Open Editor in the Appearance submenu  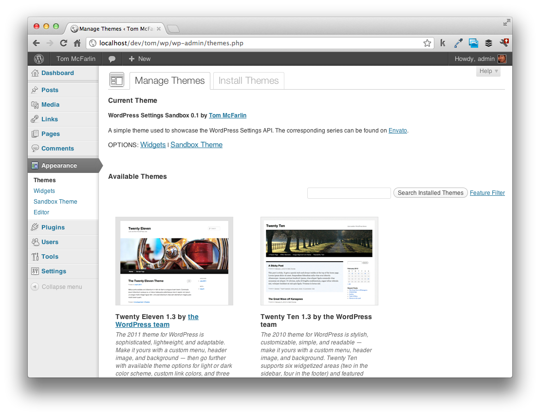[x=41, y=212]
